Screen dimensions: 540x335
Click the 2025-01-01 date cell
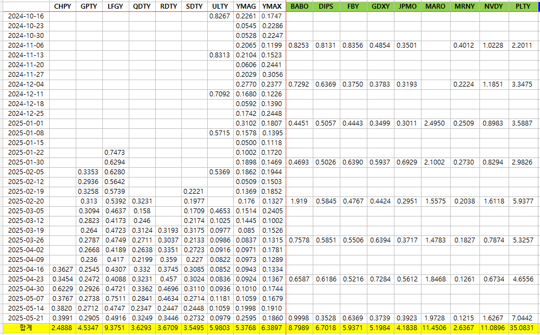pyautogui.click(x=27, y=123)
